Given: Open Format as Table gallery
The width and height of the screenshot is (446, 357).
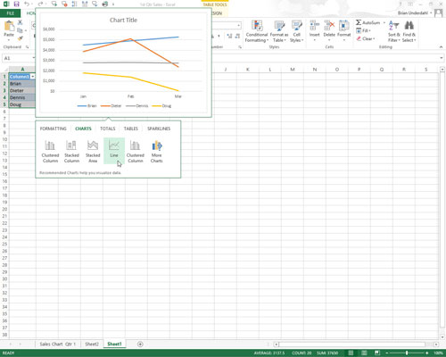Looking at the screenshot, I should 279,31.
